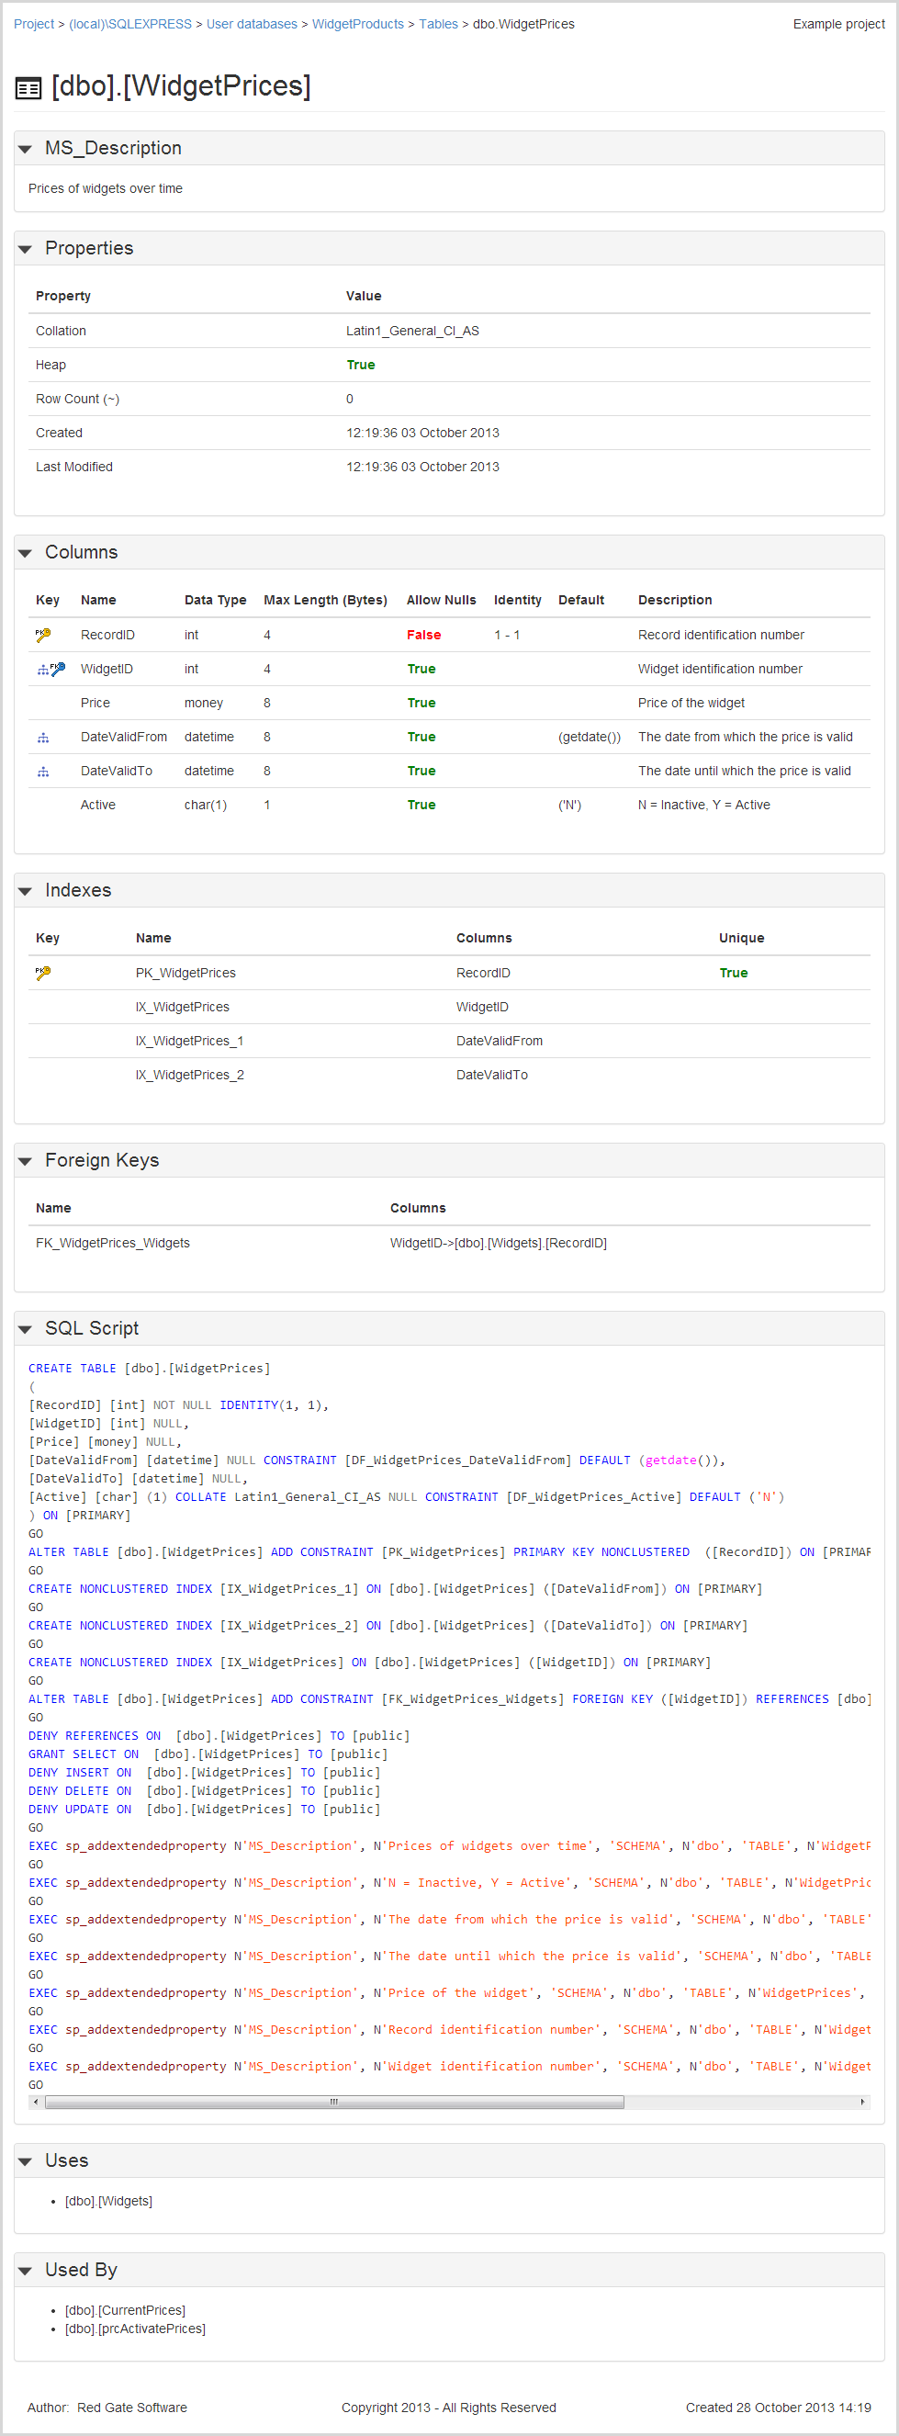The height and width of the screenshot is (2436, 899).
Task: Click right arrow of SQL script scrollbar
Action: (x=862, y=2102)
